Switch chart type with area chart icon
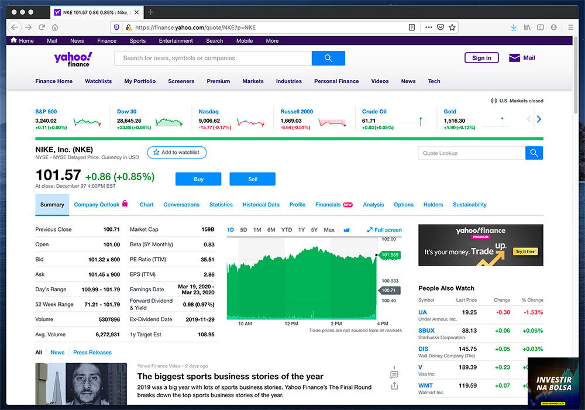Viewport: 585px width, 410px height. (x=346, y=230)
